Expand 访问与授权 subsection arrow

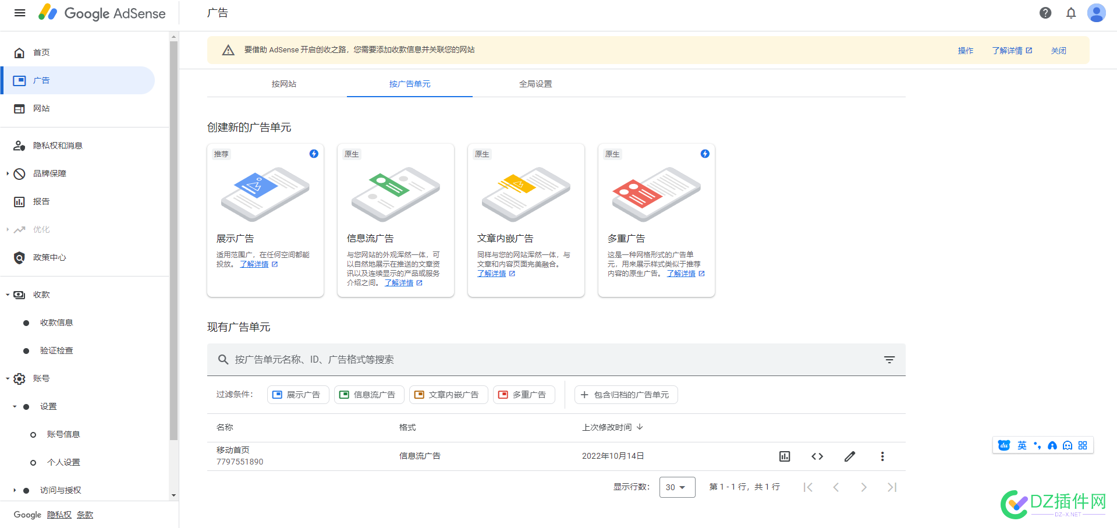[x=15, y=490]
